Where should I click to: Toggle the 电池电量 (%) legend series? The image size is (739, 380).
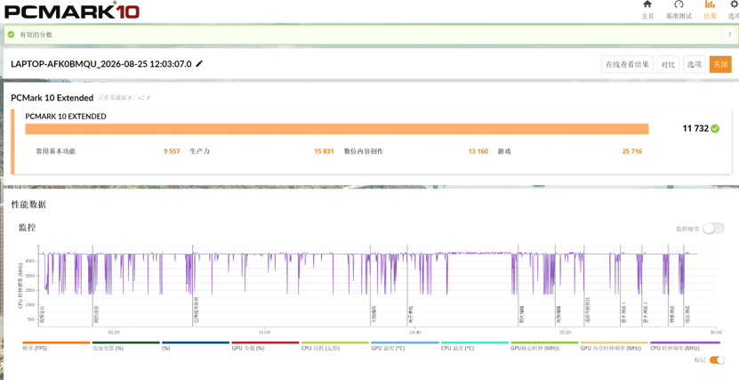click(x=125, y=346)
